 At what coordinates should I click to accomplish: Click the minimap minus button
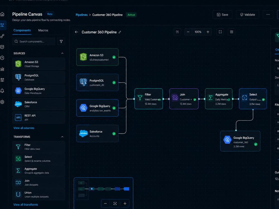105,203
